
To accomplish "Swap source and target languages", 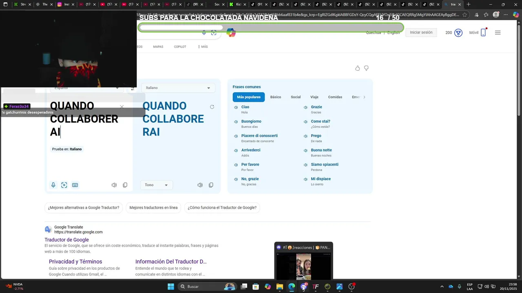I will tap(133, 88).
